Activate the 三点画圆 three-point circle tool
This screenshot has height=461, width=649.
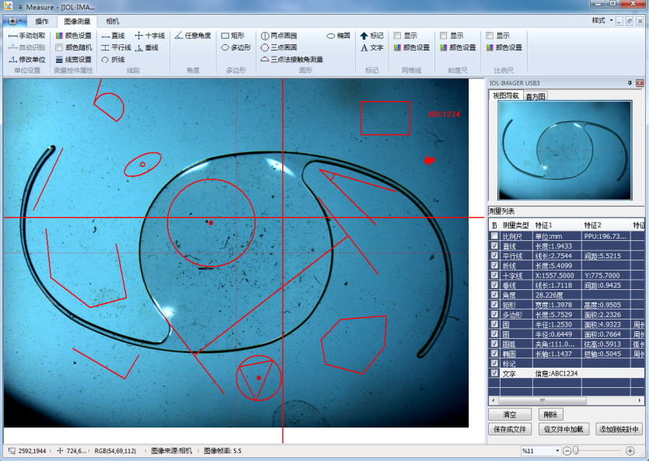pos(278,47)
